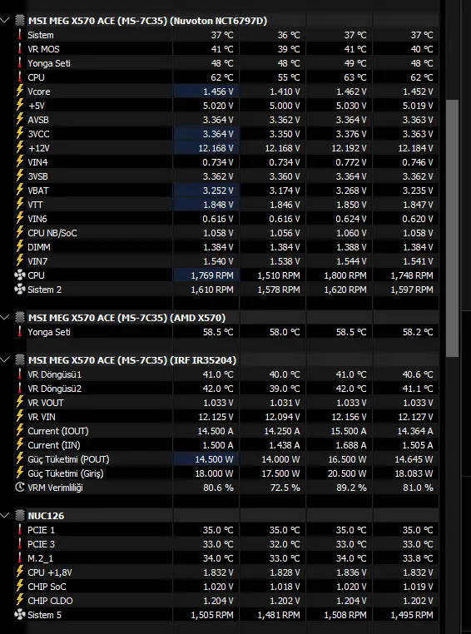Click the lightning icon beside 3VCC
The height and width of the screenshot is (634, 471).
pyautogui.click(x=19, y=134)
